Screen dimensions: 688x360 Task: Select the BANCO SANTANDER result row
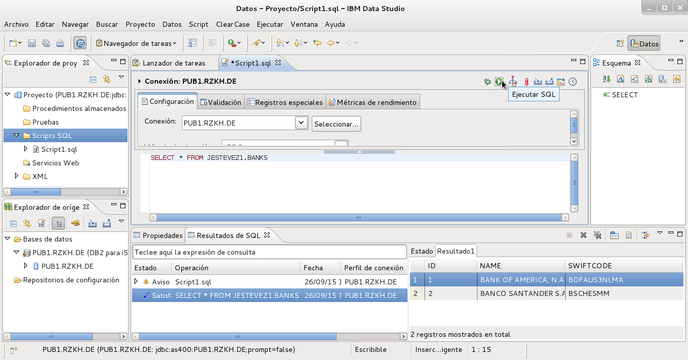[546, 293]
